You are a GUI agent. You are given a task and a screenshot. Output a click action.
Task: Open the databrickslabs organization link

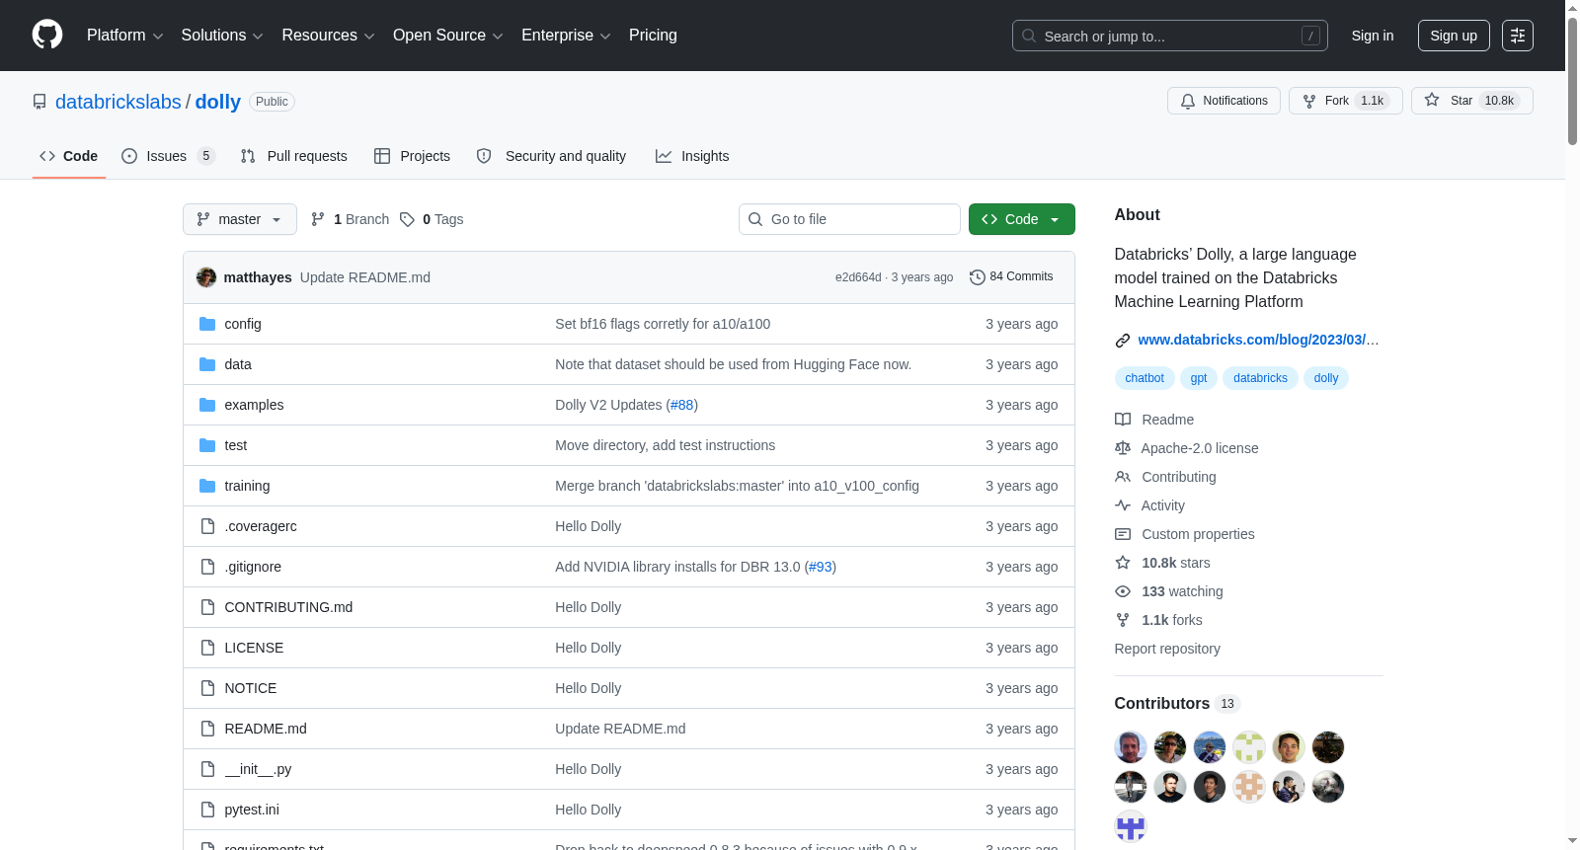coord(118,102)
